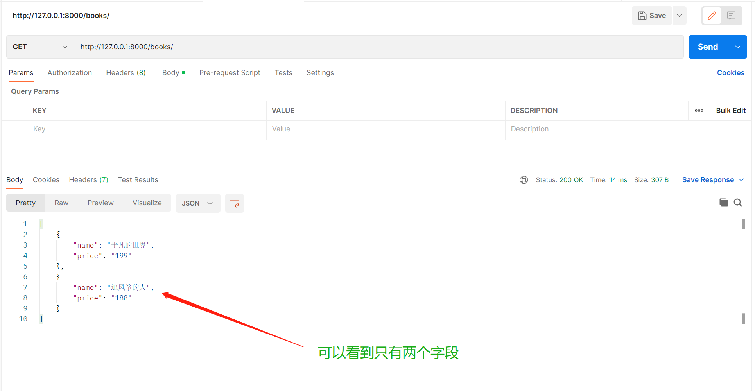Click the globe network icon

[524, 180]
